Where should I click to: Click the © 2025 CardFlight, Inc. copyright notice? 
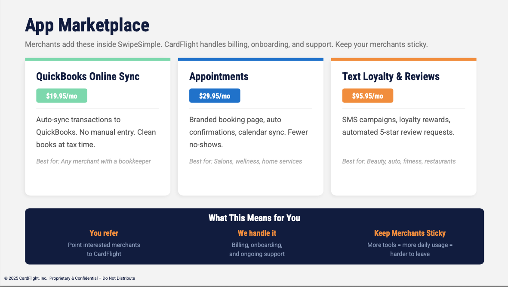pyautogui.click(x=26, y=278)
